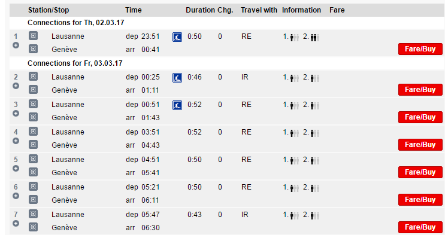Click the blue info icon beside 00:51 departure
445x235 pixels.
(x=177, y=105)
